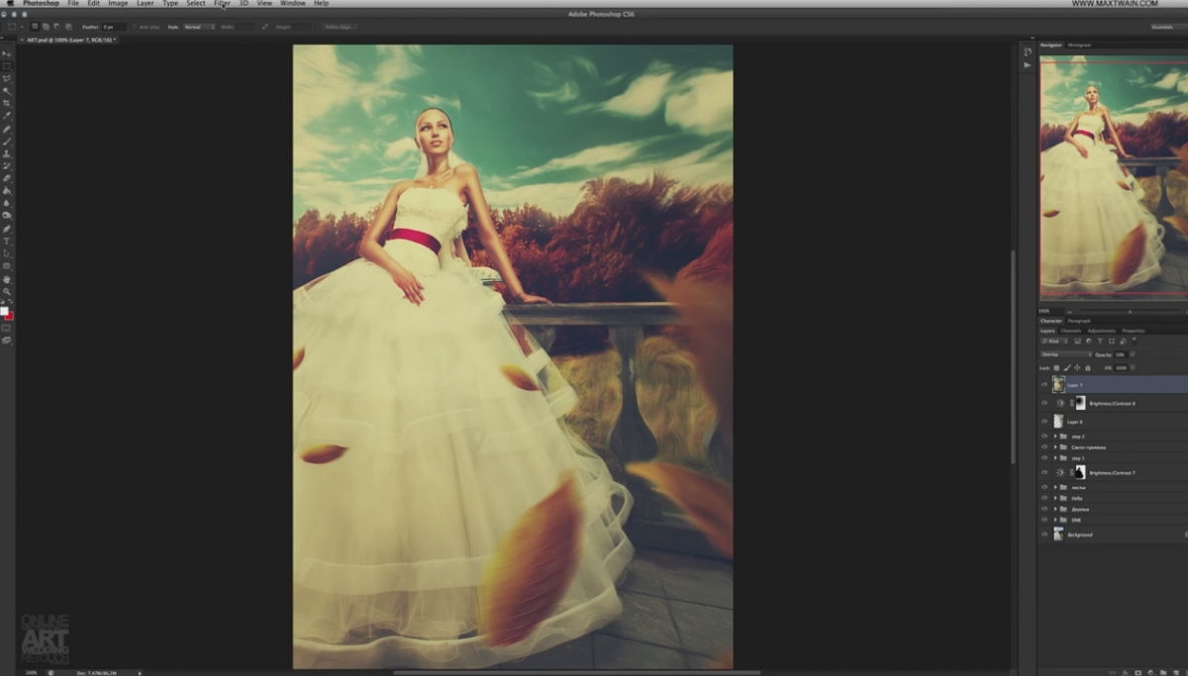Screen dimensions: 1188x676
Task: Toggle visibility of DNK group
Action: [1044, 520]
